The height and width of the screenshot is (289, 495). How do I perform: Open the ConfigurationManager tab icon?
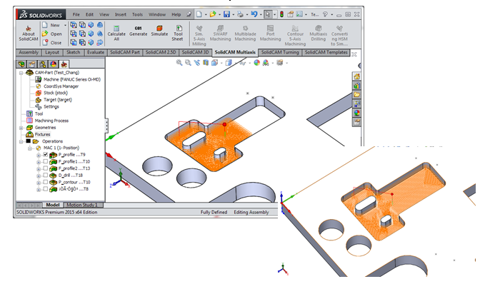click(43, 64)
